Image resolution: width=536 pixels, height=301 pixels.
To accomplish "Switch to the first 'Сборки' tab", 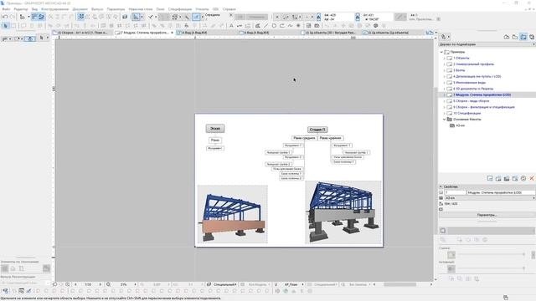I will (x=83, y=33).
